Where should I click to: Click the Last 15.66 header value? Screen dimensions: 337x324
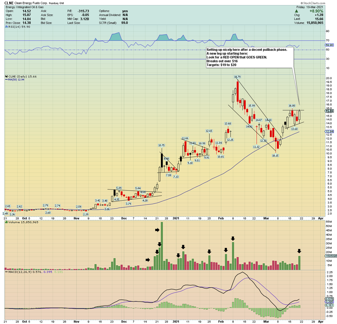pos(319,19)
